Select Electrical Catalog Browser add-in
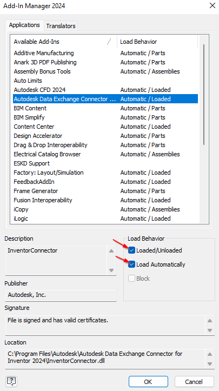Viewport: 219px width, 391px height. pyautogui.click(x=105, y=154)
